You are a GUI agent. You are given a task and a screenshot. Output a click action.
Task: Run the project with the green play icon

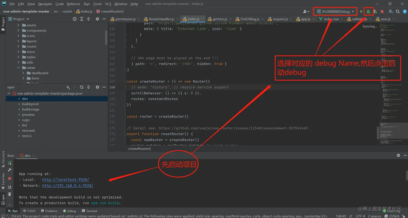(x=362, y=11)
